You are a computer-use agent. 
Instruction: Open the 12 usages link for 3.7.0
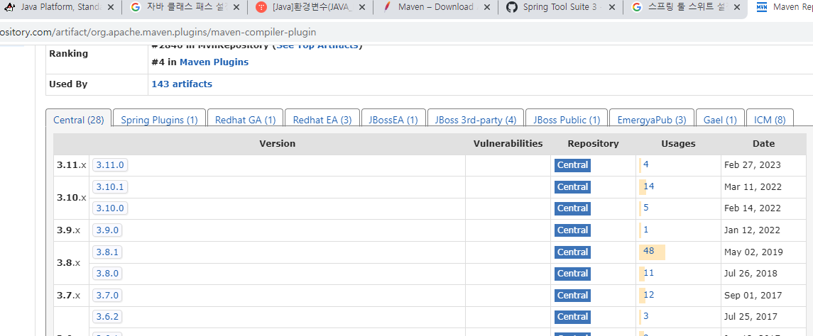pos(649,295)
